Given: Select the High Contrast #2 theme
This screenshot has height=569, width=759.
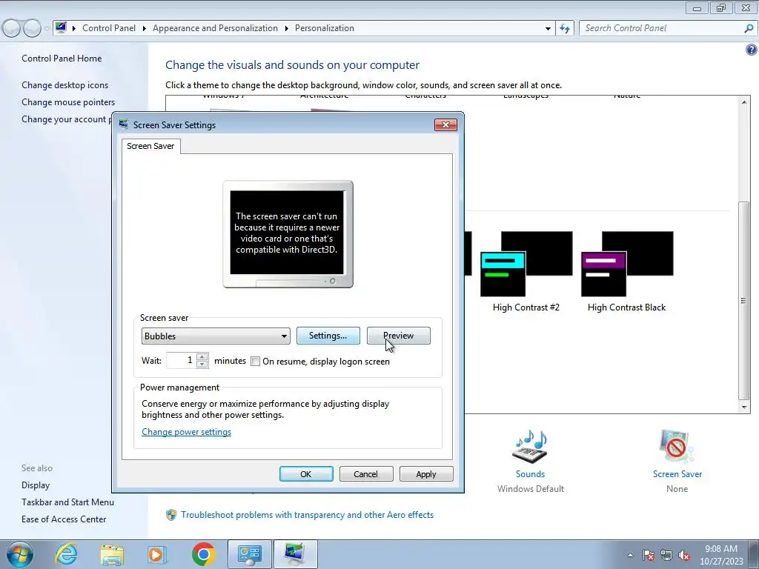Looking at the screenshot, I should [526, 271].
